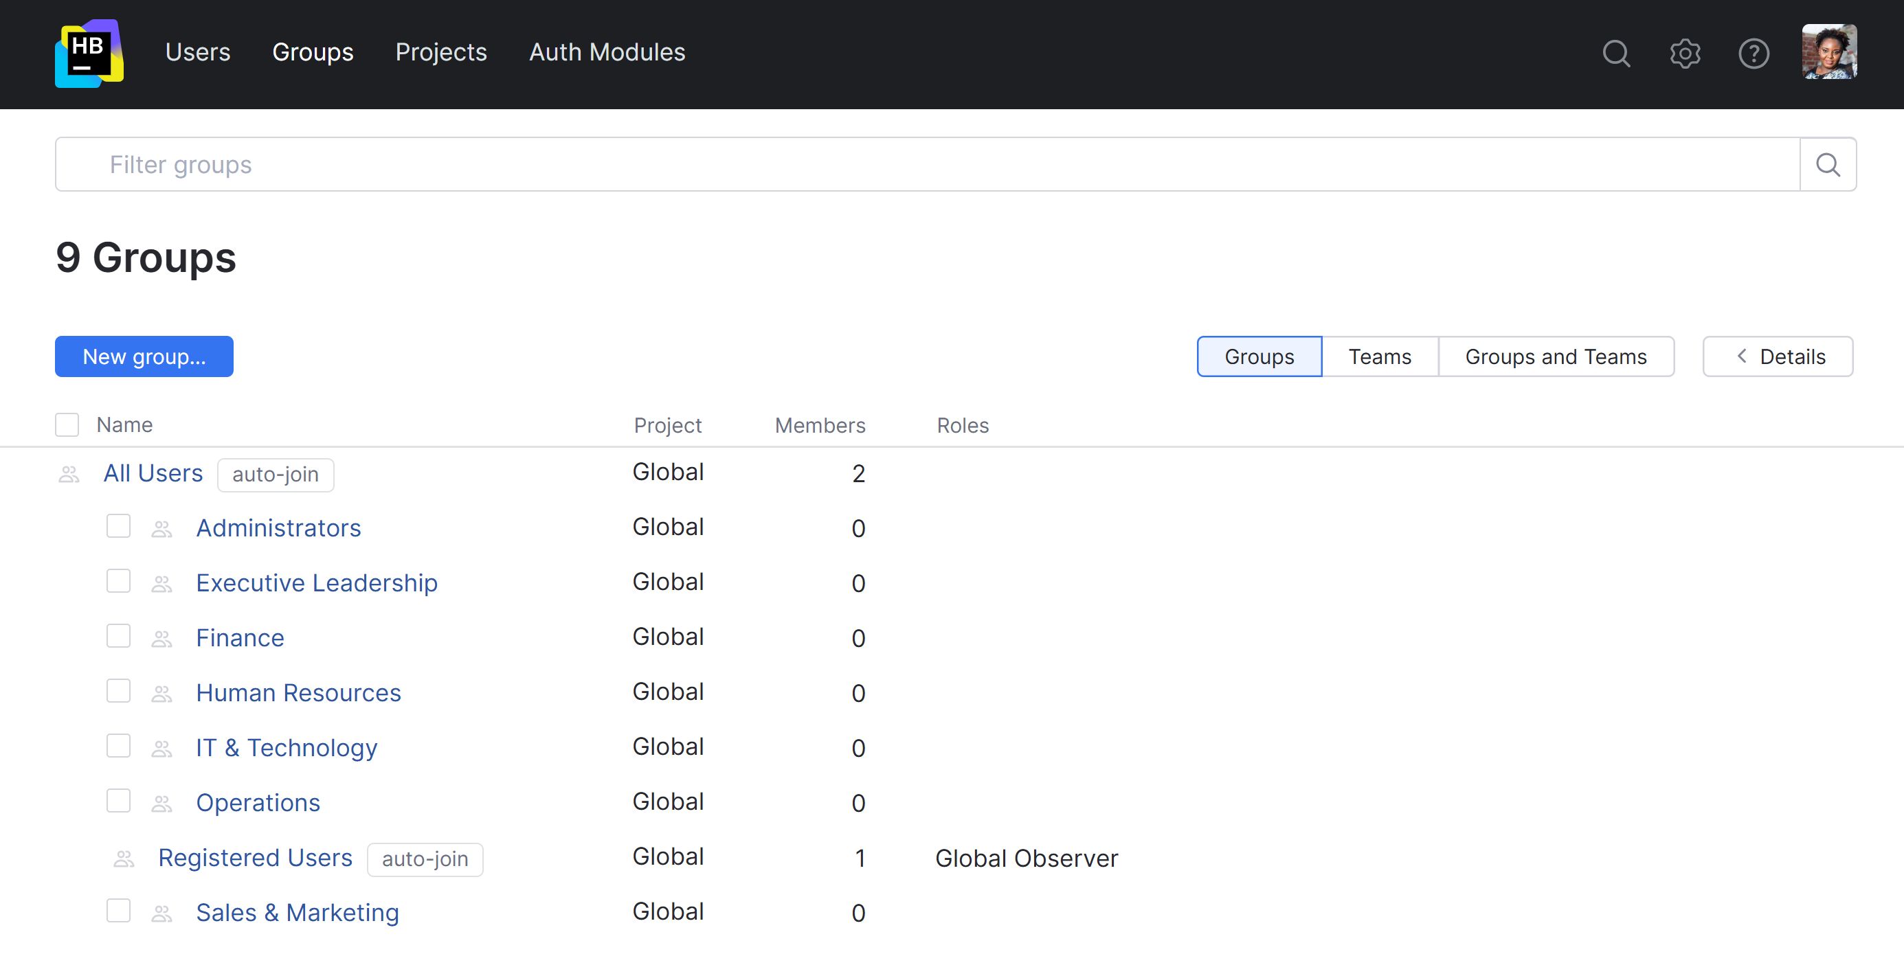Click the Hub HB logo icon
1904x965 pixels.
point(89,53)
